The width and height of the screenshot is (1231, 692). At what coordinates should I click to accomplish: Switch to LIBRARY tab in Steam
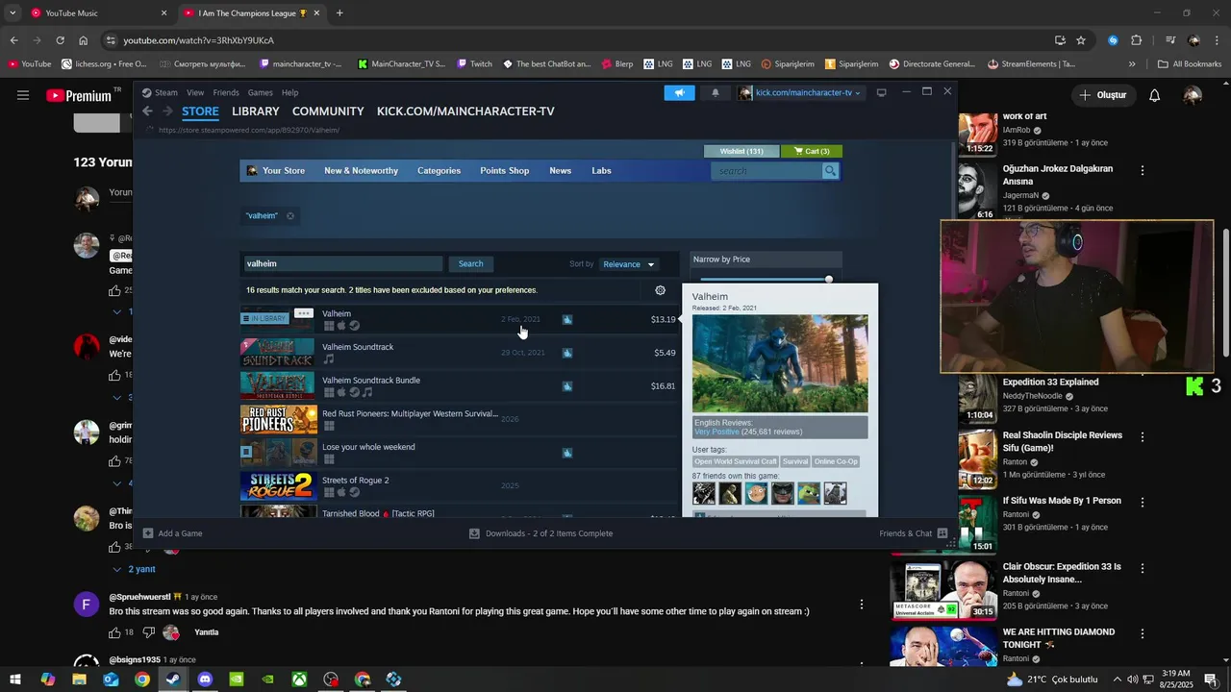(x=256, y=111)
